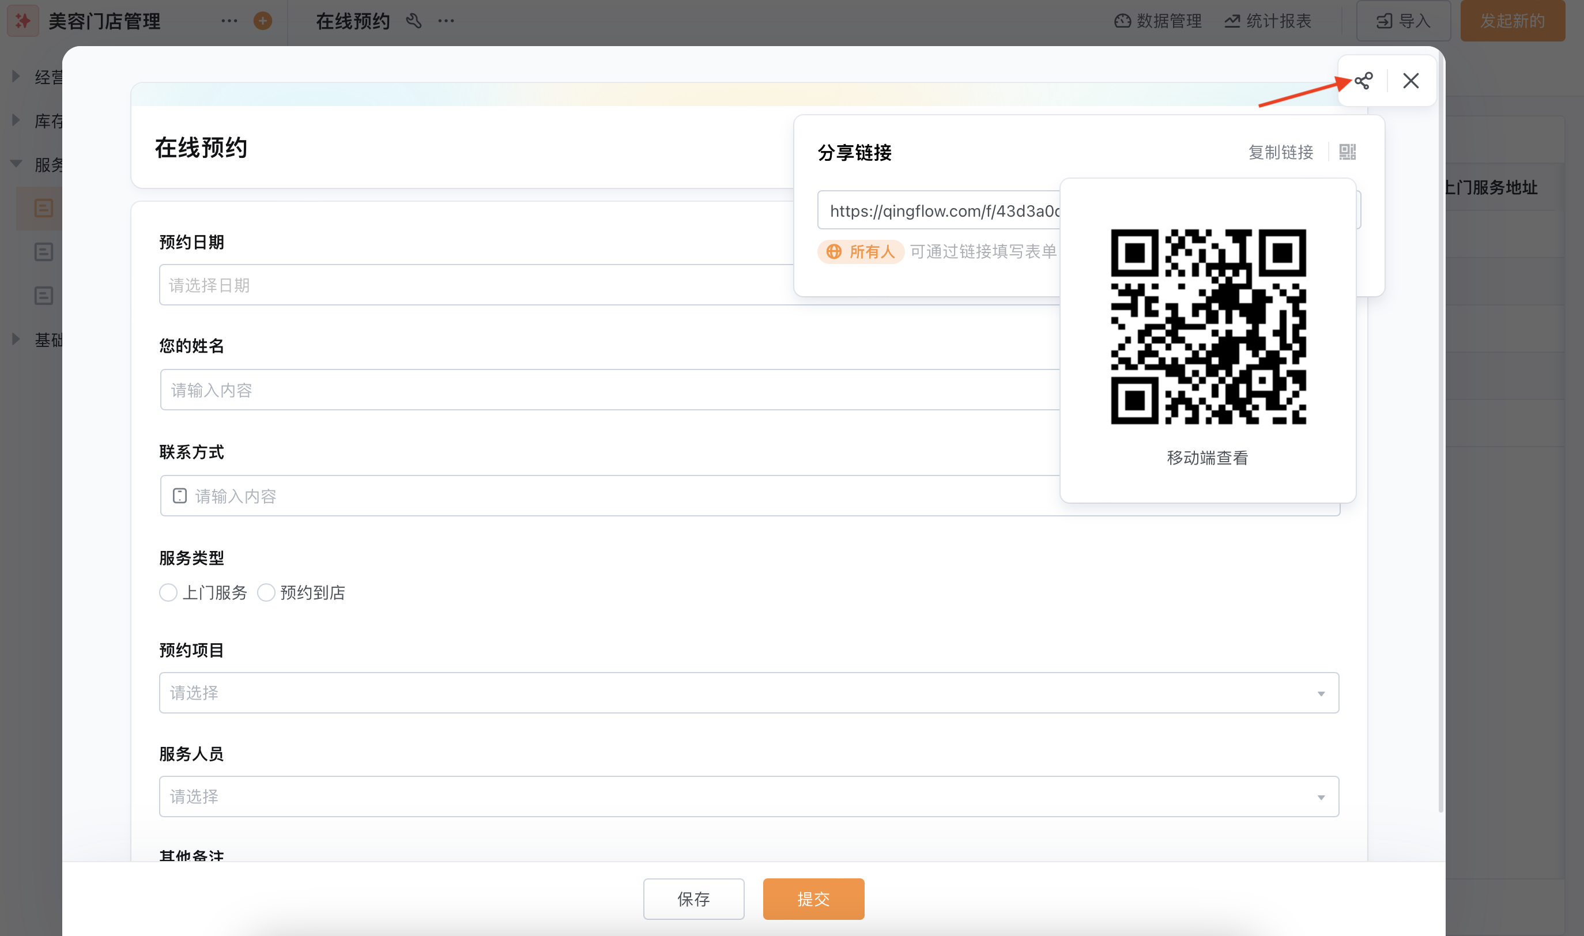Screen dimensions: 1584x936
Task: Collapse the 服务 sidebar group
Action: (16, 165)
